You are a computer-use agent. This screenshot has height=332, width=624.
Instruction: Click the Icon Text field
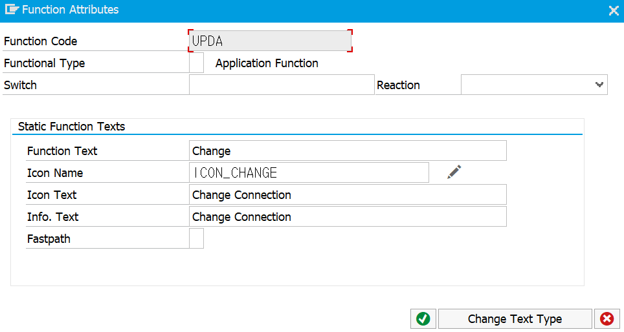tap(348, 194)
